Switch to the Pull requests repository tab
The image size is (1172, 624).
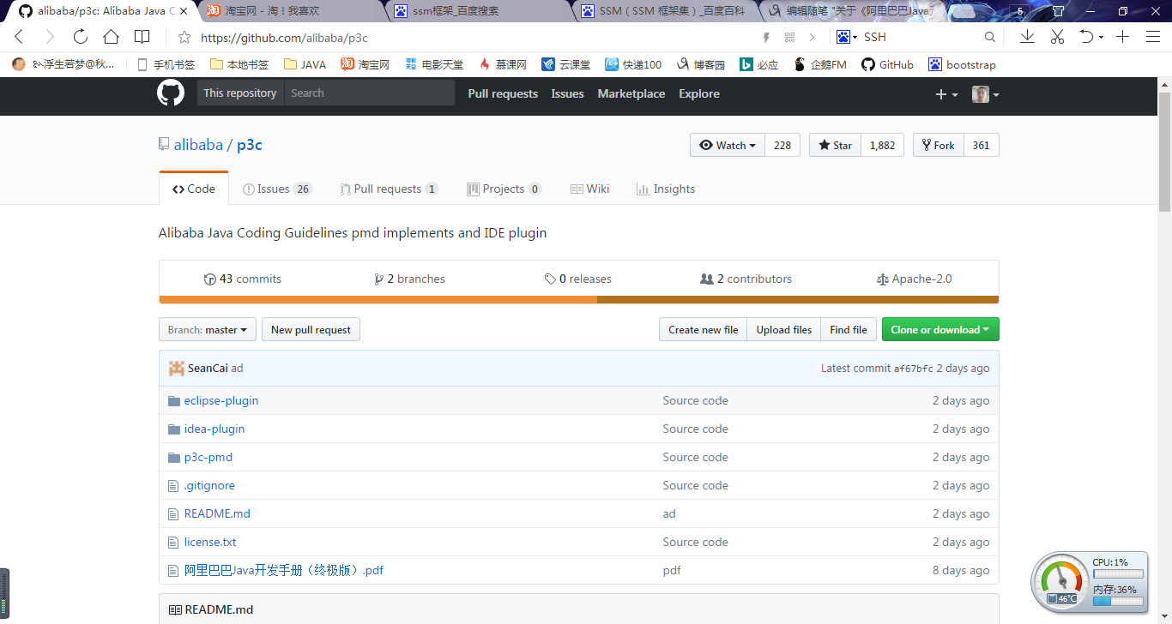390,189
